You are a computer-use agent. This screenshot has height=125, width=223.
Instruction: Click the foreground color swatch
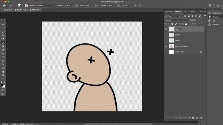[x=2, y=85]
